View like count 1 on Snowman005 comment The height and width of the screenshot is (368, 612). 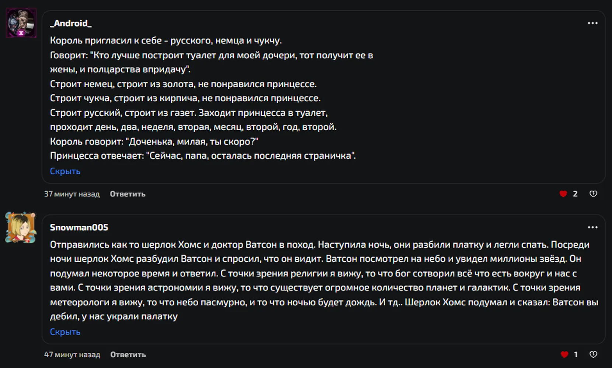pyautogui.click(x=576, y=354)
